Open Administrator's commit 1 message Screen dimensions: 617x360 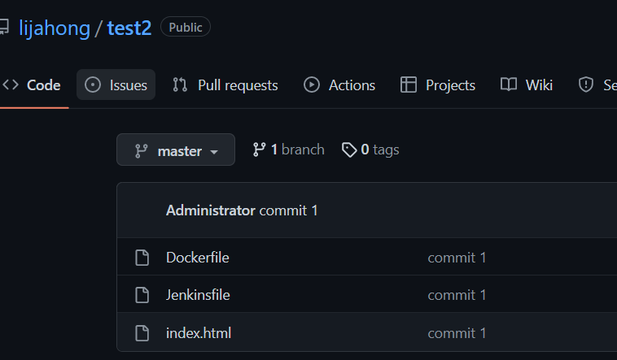(x=288, y=210)
